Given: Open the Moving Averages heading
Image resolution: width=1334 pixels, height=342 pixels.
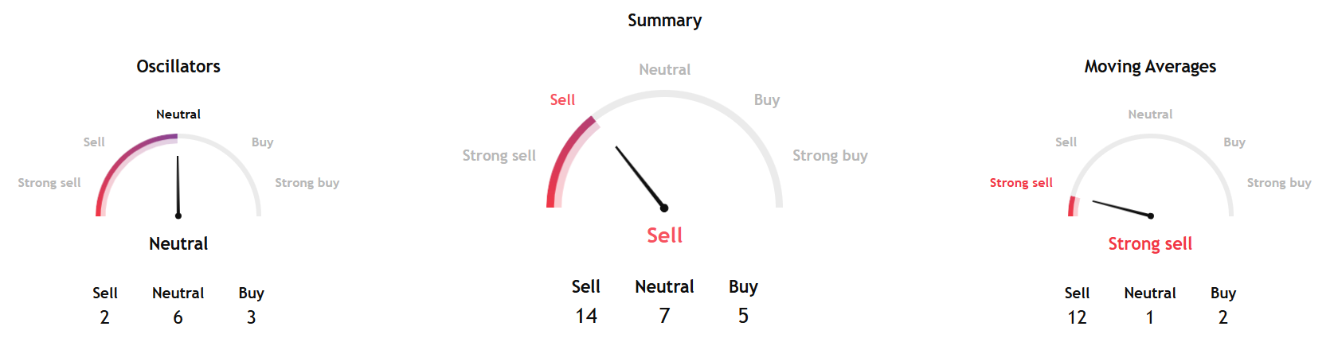Looking at the screenshot, I should [x=1150, y=67].
